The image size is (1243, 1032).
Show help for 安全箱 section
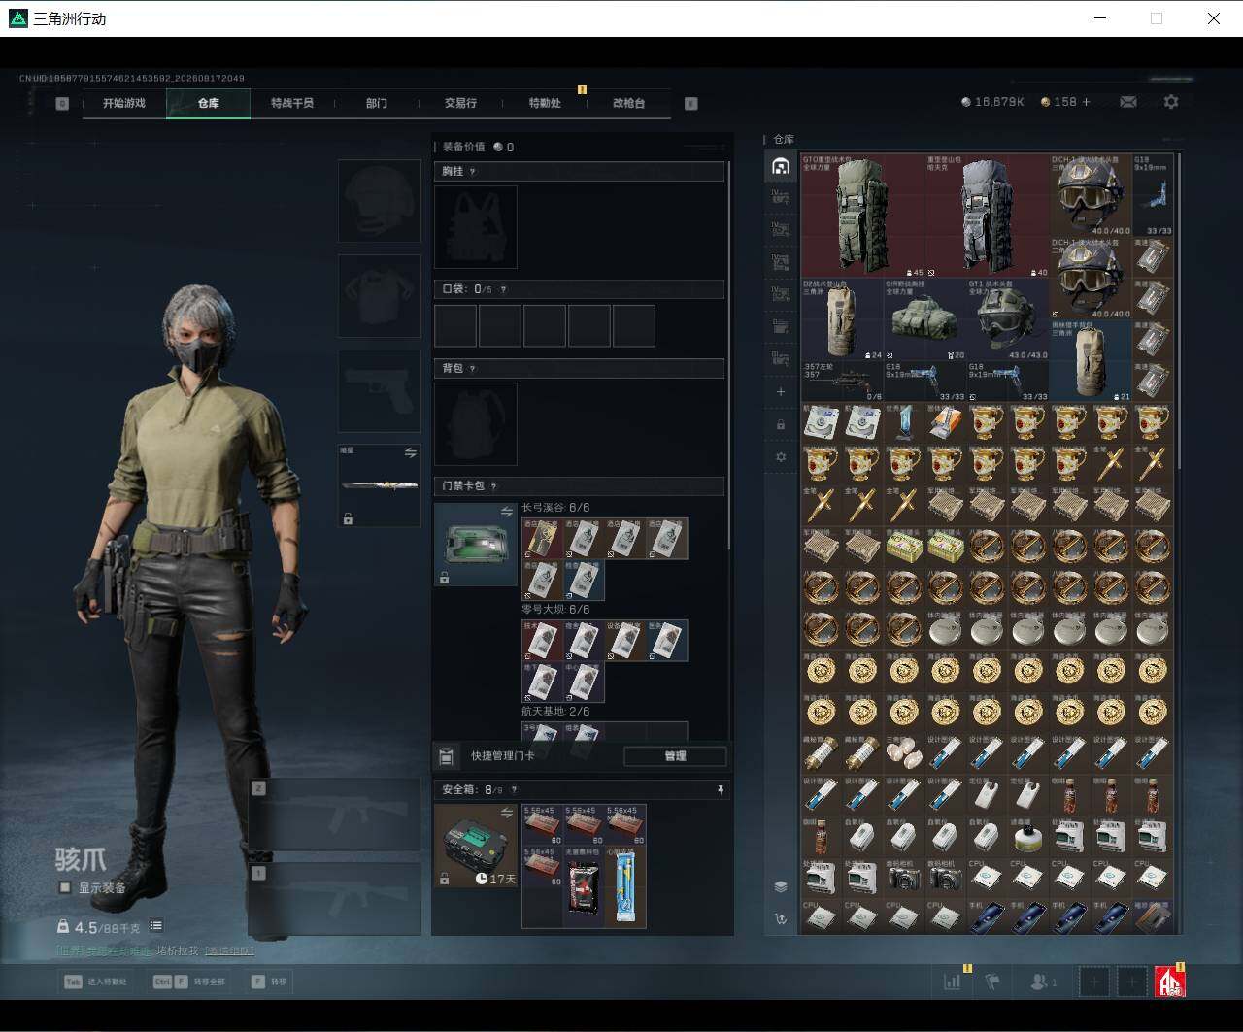(x=514, y=790)
